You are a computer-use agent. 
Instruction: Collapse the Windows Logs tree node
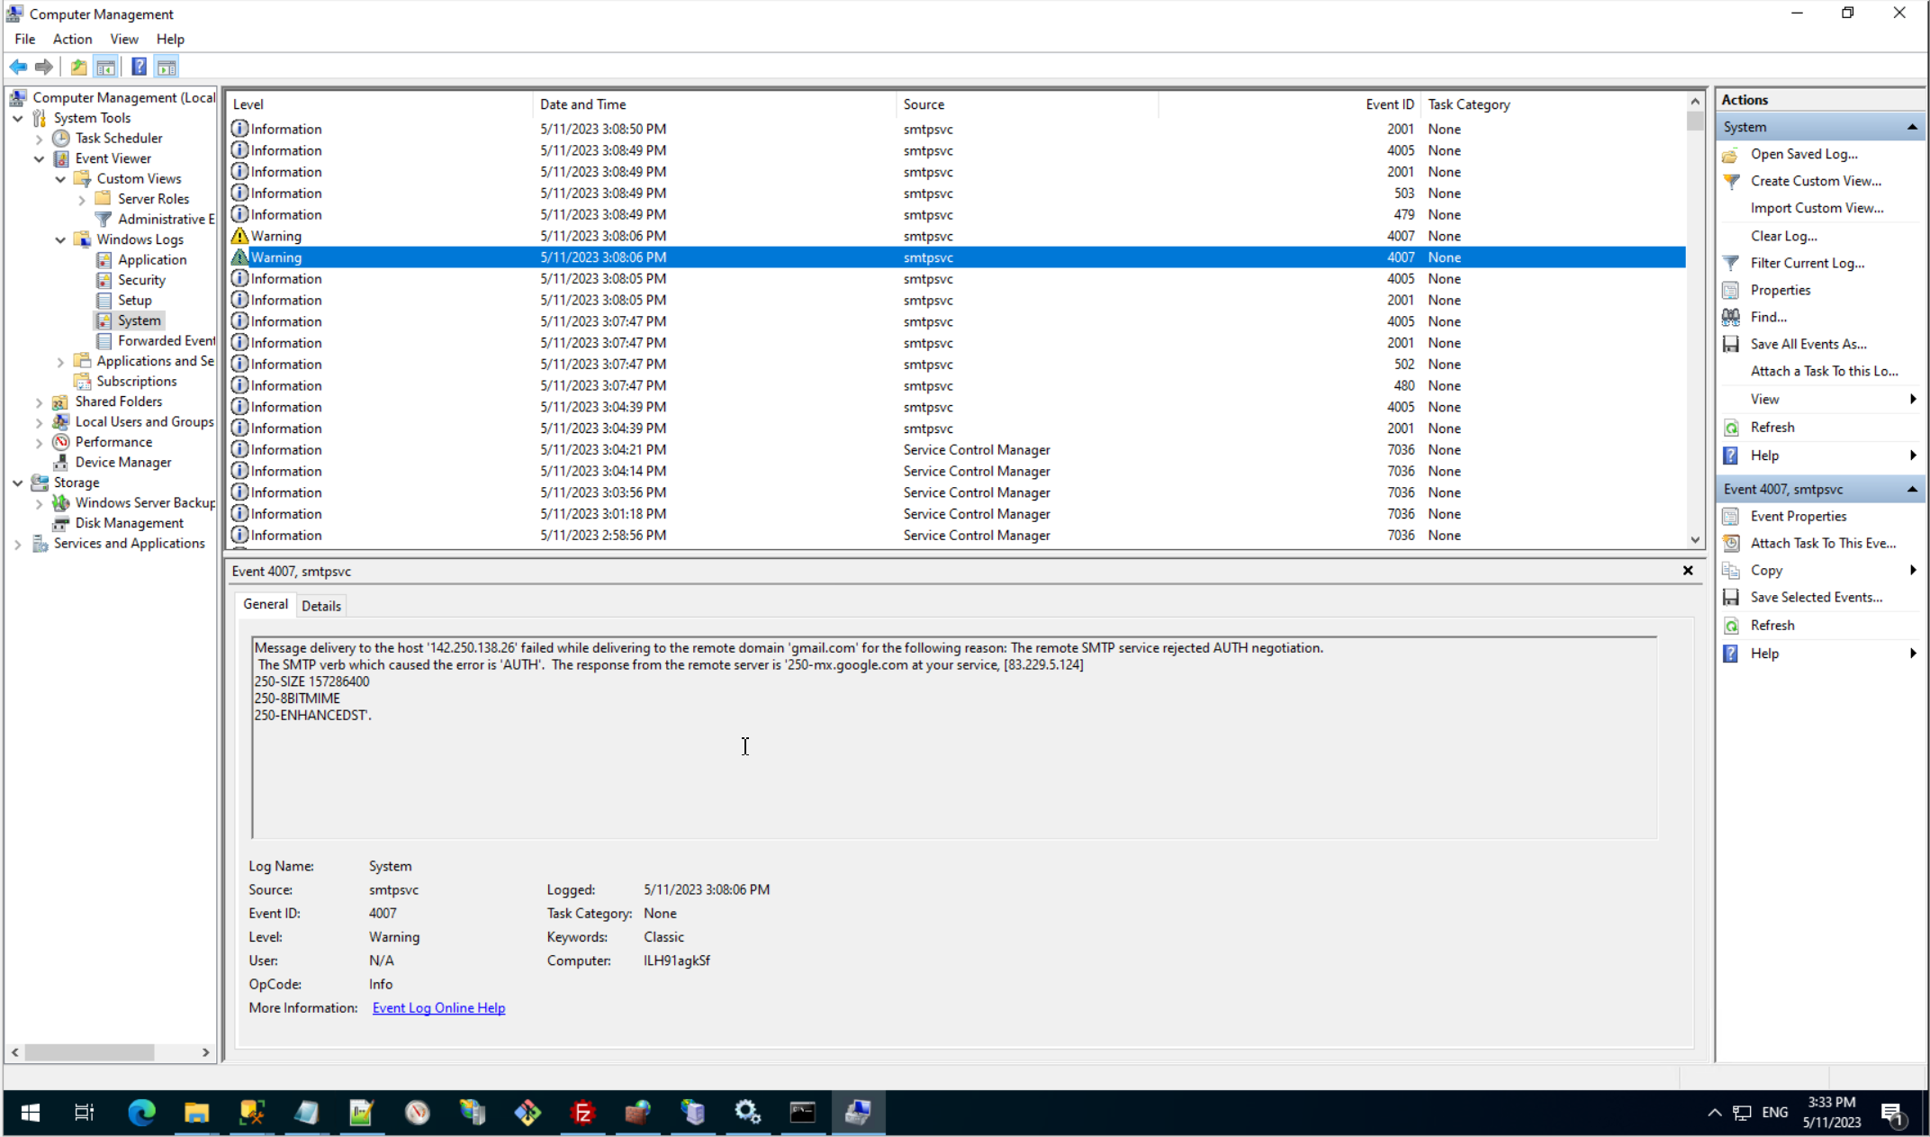pyautogui.click(x=60, y=239)
